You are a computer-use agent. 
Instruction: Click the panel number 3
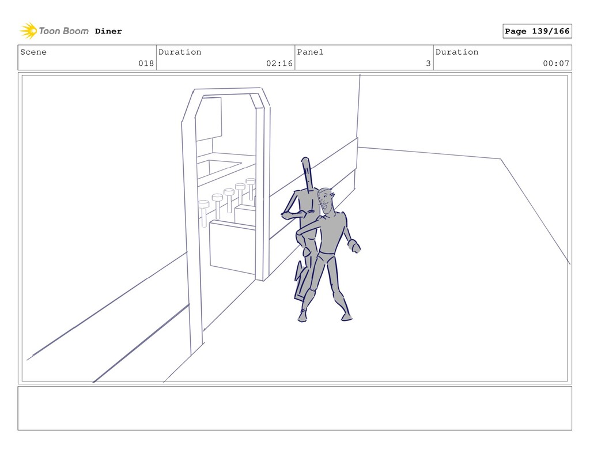pos(428,63)
